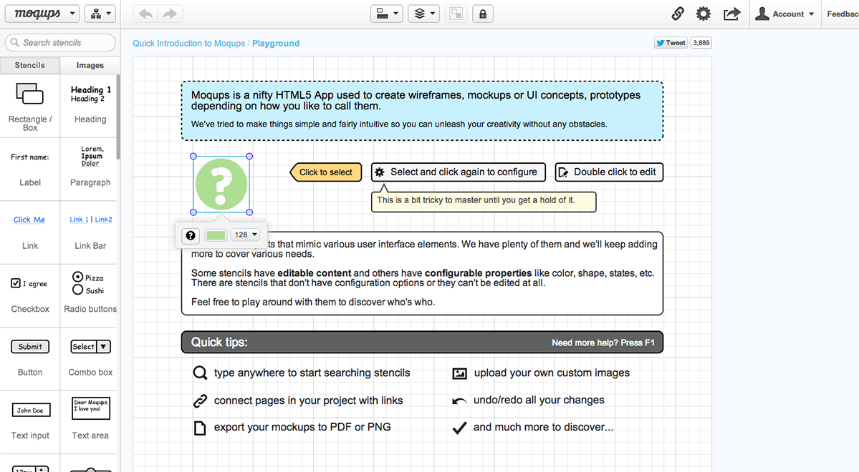This screenshot has width=859, height=472.
Task: Click the group objects icon
Action: 456,14
